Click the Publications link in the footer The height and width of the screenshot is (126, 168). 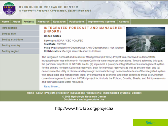coord(93,93)
